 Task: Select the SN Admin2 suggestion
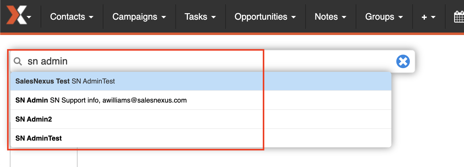point(201,119)
